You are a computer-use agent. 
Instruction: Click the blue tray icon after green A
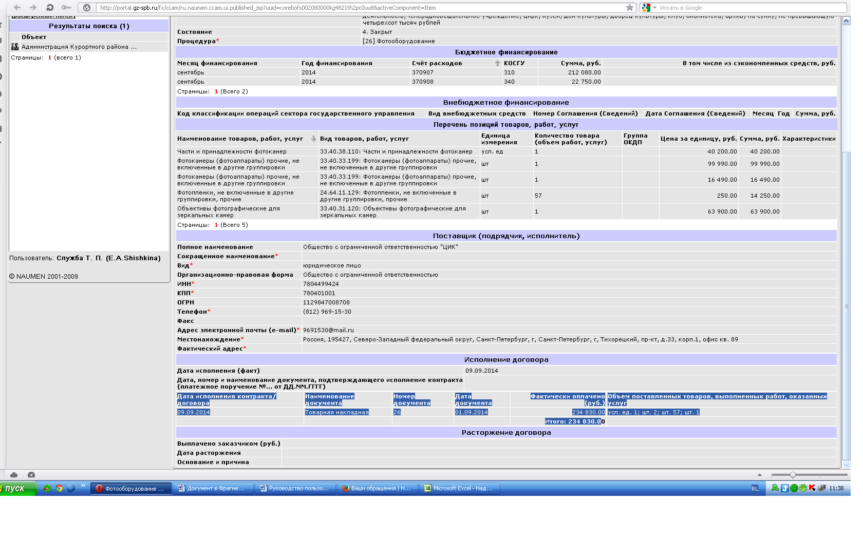784,488
